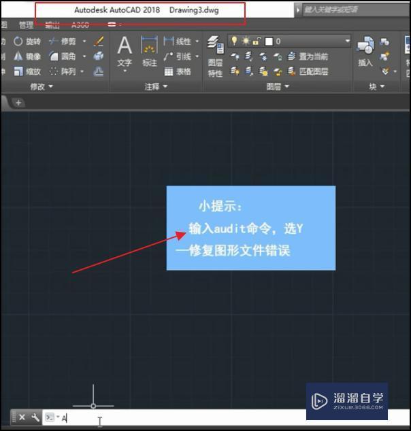Screen dimensions: 411x431
Task: Open a new drawing tab with plus
Action: [x=18, y=103]
